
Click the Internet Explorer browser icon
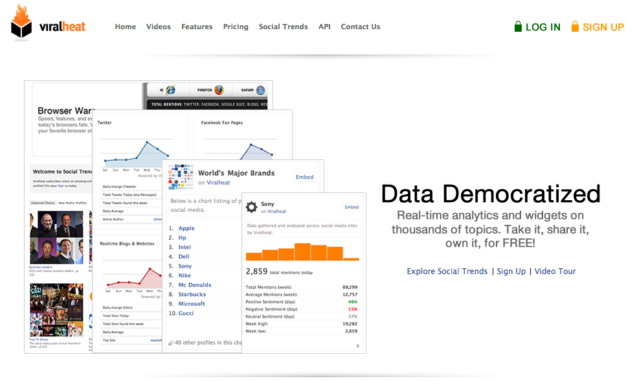[x=171, y=90]
